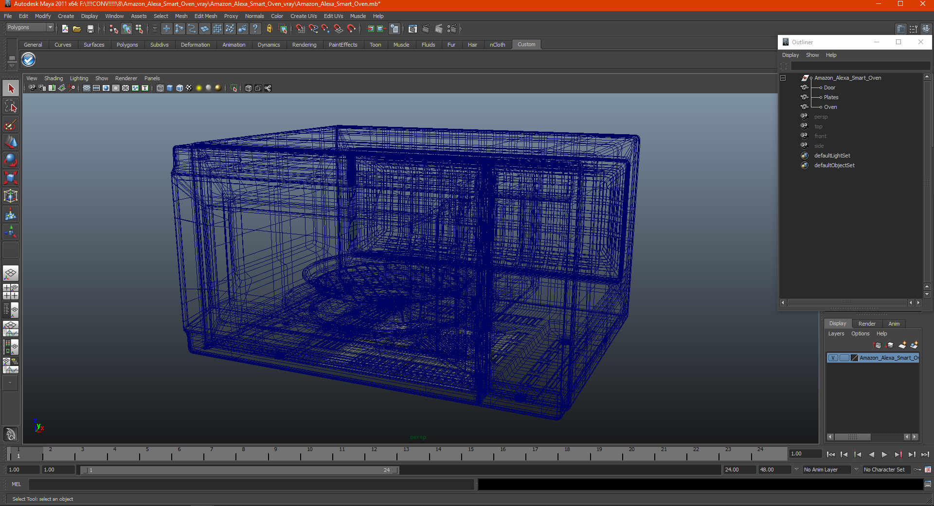934x506 pixels.
Task: Click the viewport Select Camera icon
Action: 32,88
